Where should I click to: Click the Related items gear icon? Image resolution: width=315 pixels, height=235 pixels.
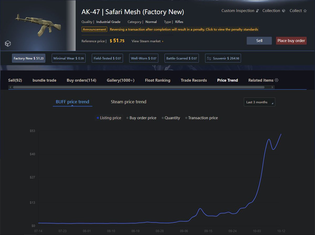tap(276, 80)
